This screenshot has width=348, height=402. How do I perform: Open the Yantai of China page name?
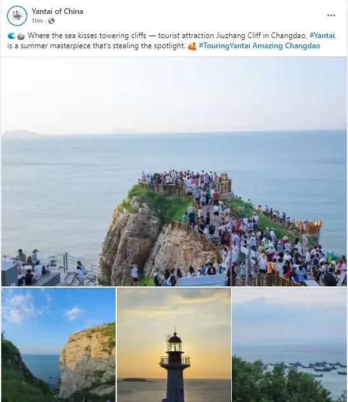pyautogui.click(x=57, y=11)
